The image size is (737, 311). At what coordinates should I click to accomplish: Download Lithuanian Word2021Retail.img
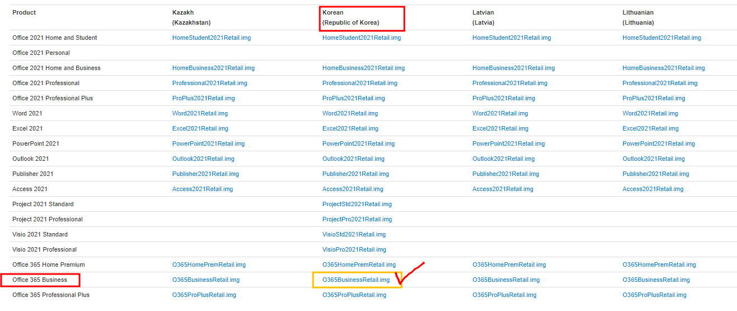tap(650, 113)
